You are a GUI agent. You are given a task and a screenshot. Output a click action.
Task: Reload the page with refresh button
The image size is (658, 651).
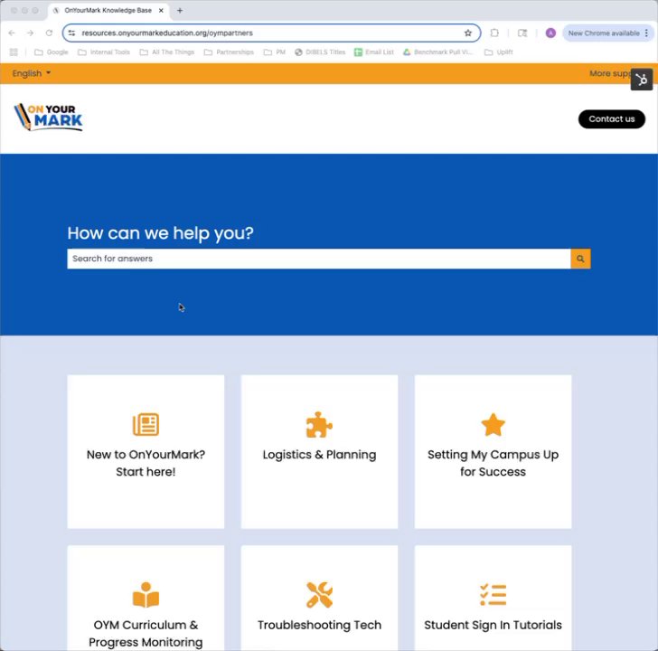click(49, 33)
